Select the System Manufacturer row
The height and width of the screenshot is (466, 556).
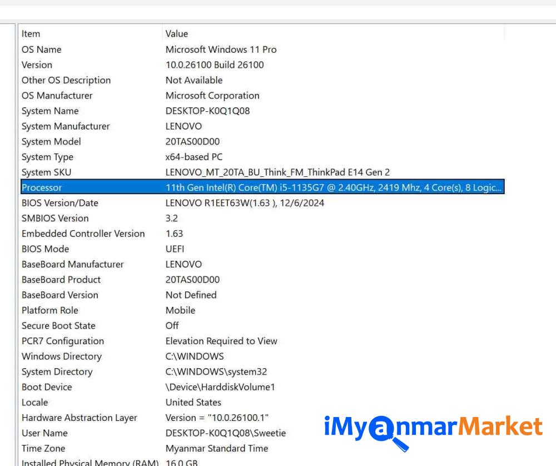click(66, 126)
